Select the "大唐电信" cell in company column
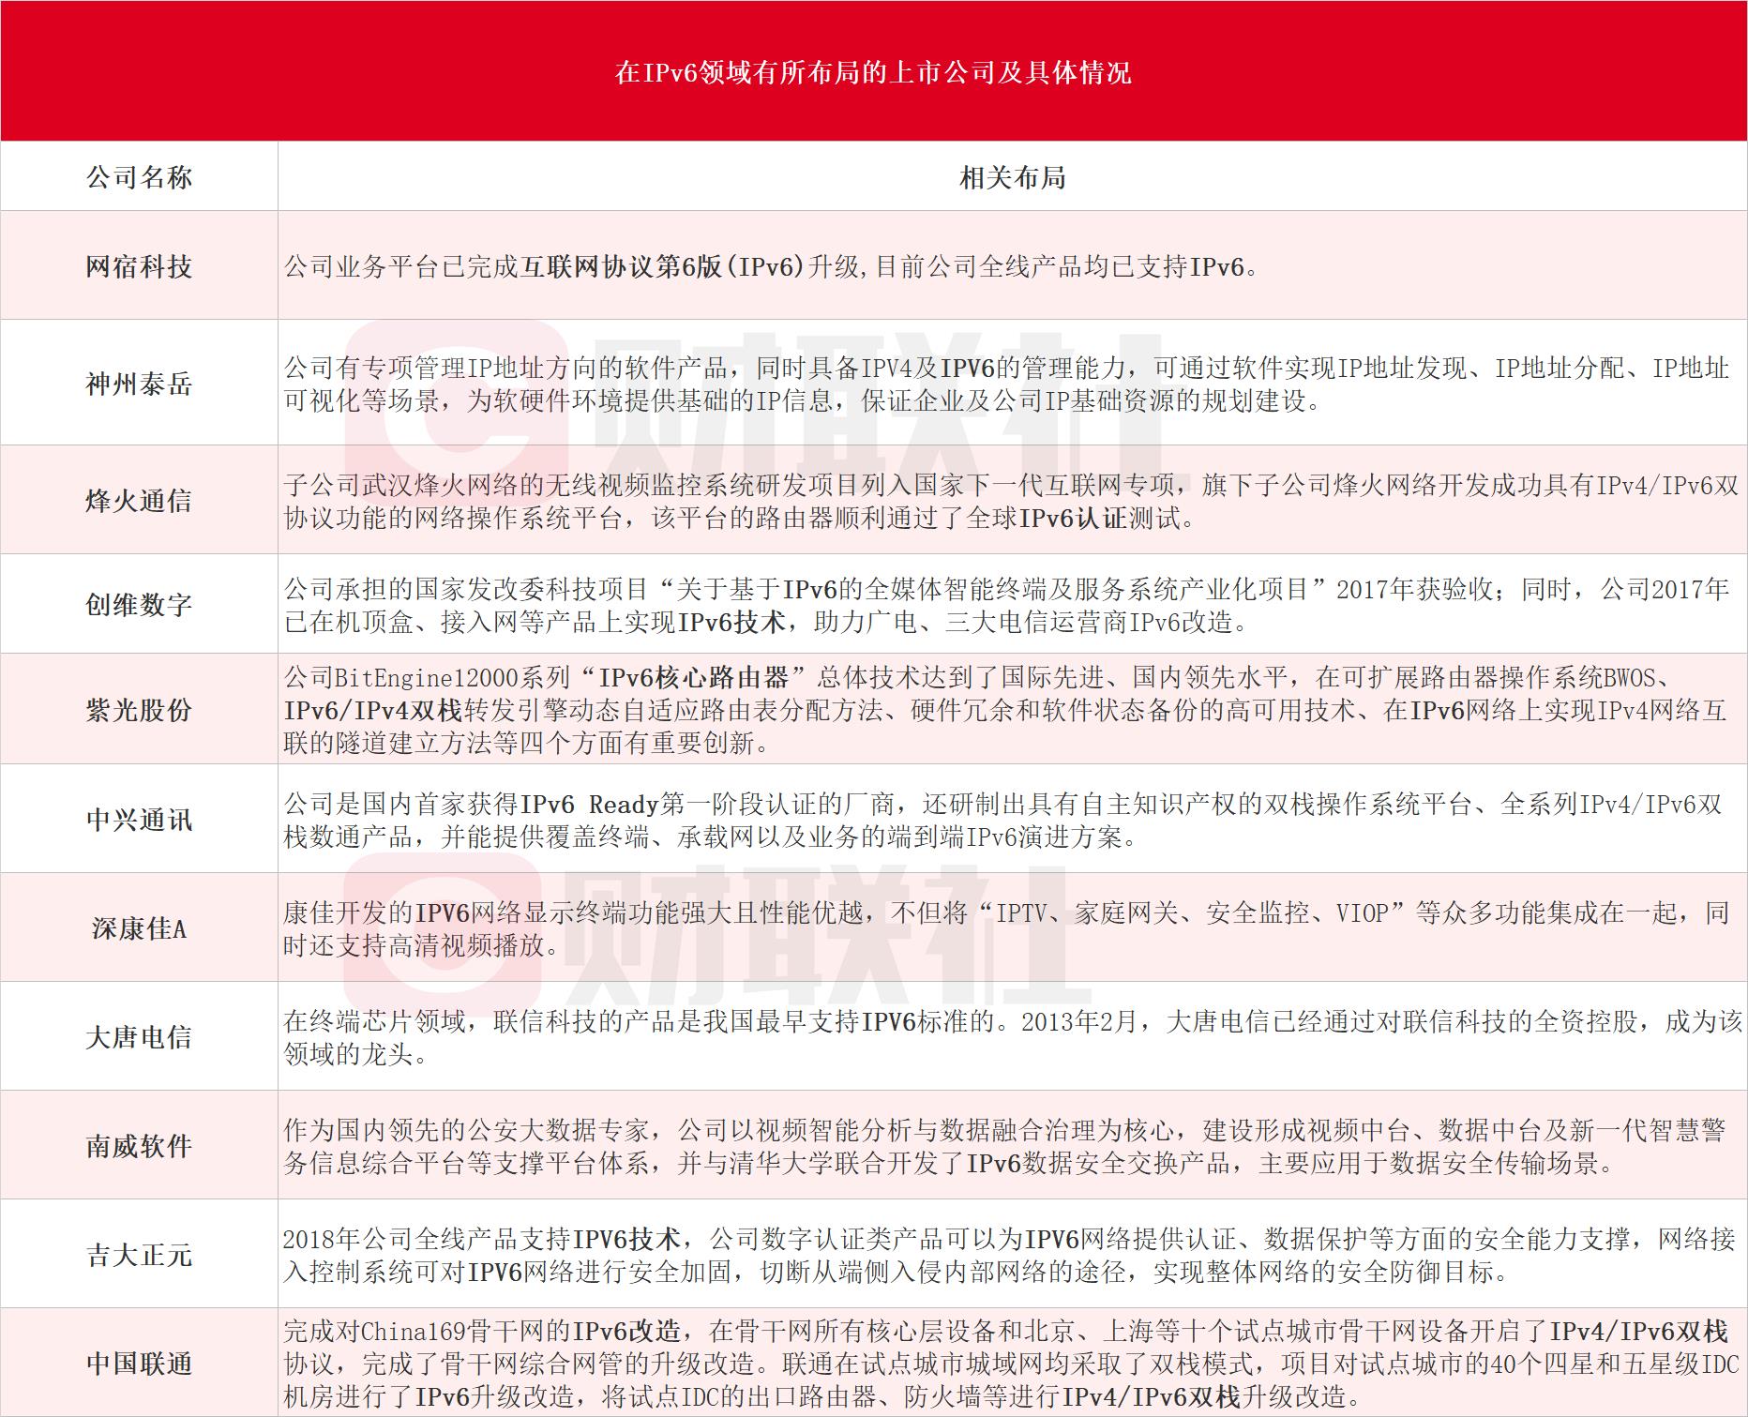Image resolution: width=1748 pixels, height=1417 pixels. coord(139,1037)
